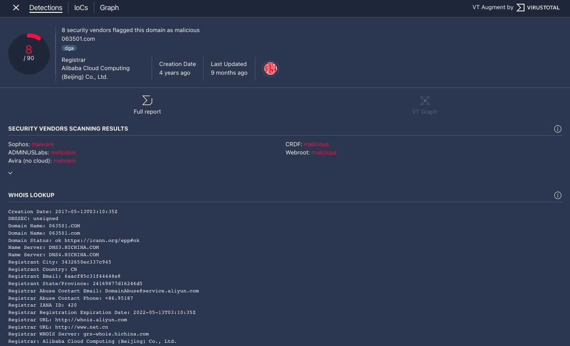Open the Webroot malicious verdict link
Screen dimensions: 570x346
(323, 152)
